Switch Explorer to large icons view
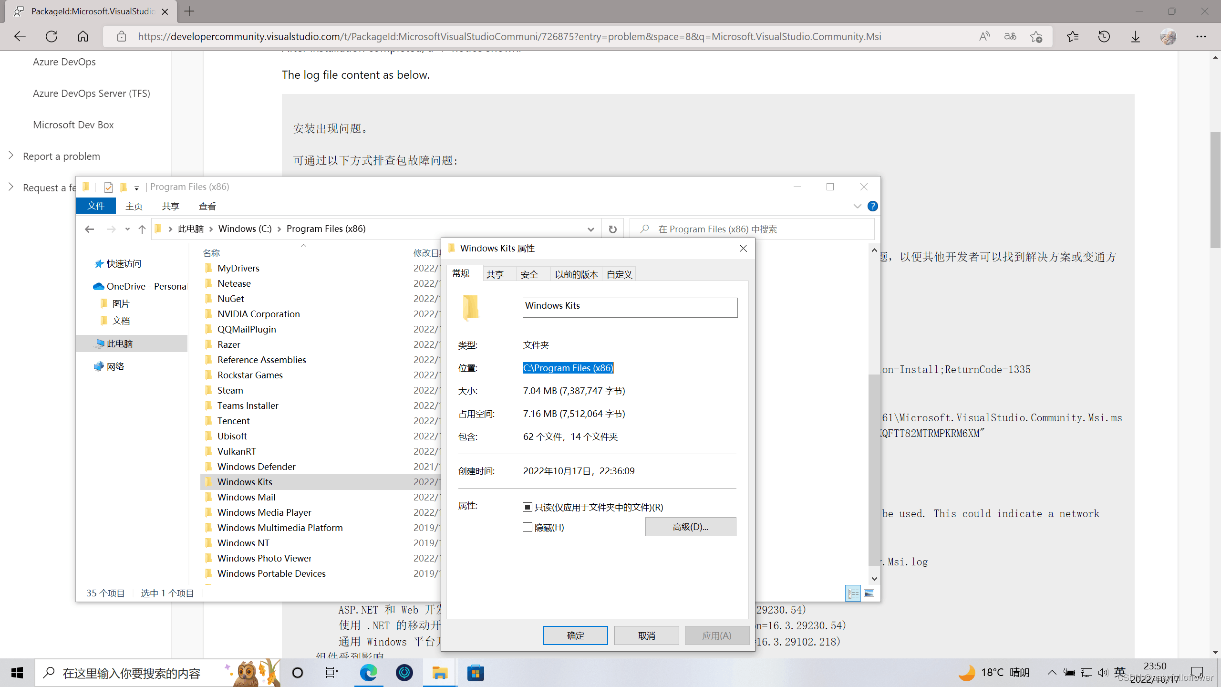This screenshot has height=687, width=1221. click(x=869, y=593)
